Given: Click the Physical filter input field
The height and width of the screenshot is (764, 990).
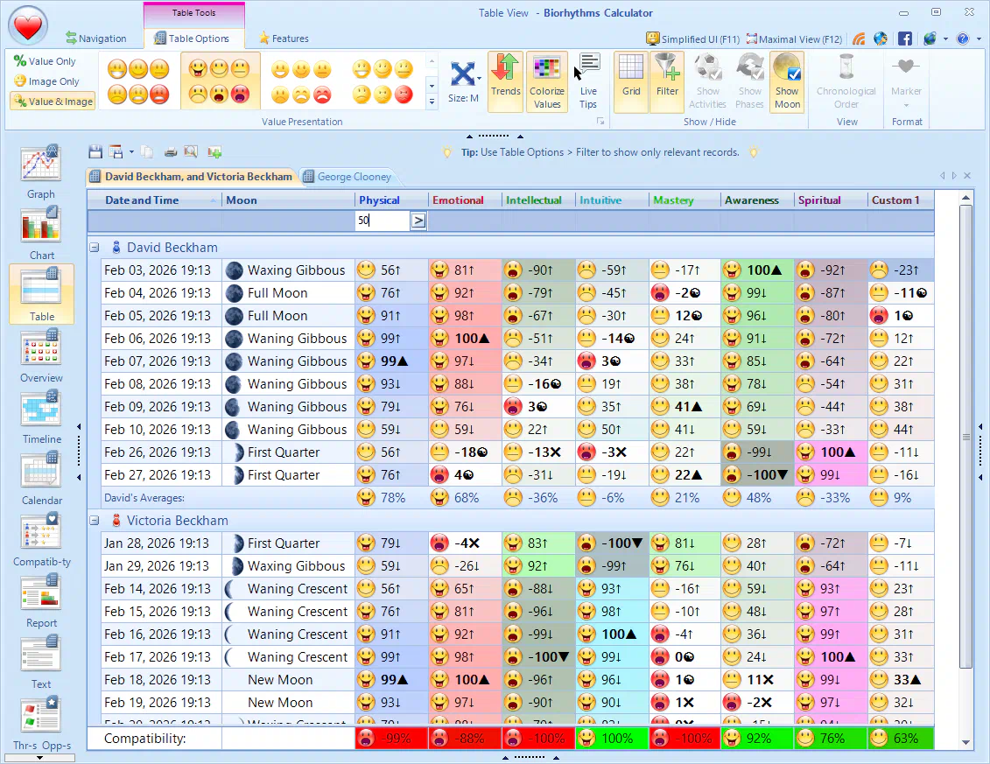Looking at the screenshot, I should point(383,221).
